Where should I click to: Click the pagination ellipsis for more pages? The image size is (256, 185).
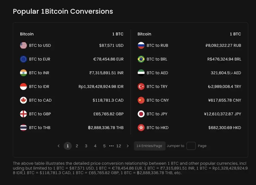coord(111,146)
